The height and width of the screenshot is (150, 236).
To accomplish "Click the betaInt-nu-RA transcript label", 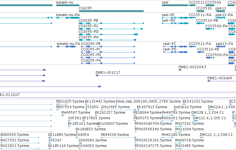I will (x=68, y=15).
